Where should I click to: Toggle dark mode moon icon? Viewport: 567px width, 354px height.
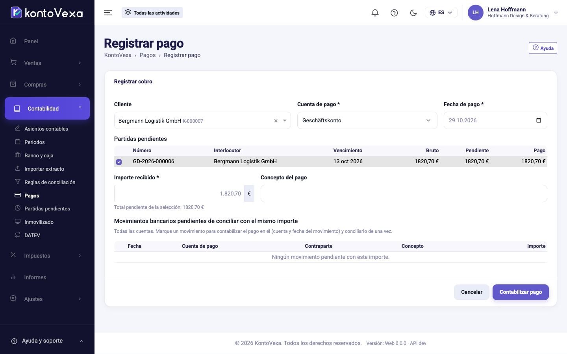point(413,13)
